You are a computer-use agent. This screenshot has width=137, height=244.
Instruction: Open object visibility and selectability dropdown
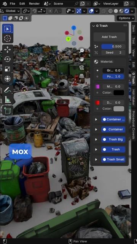tap(70, 11)
